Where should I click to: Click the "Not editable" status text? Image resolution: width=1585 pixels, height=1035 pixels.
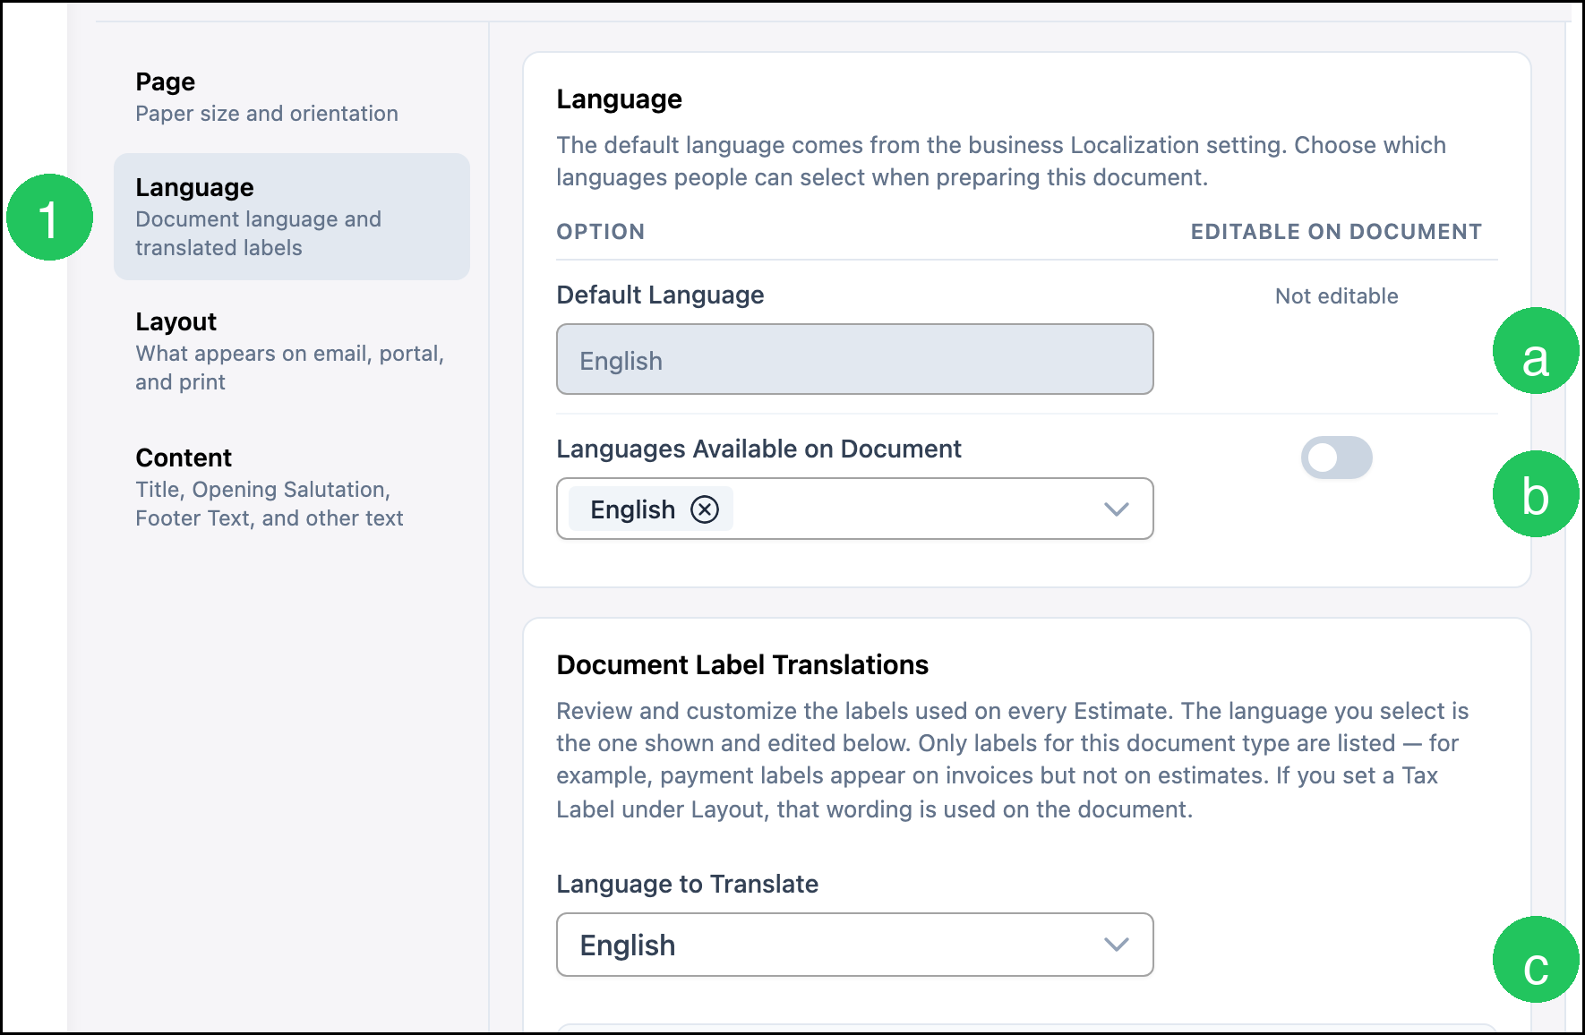point(1336,296)
